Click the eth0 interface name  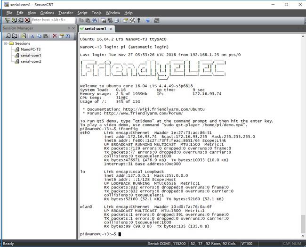tap(85, 132)
